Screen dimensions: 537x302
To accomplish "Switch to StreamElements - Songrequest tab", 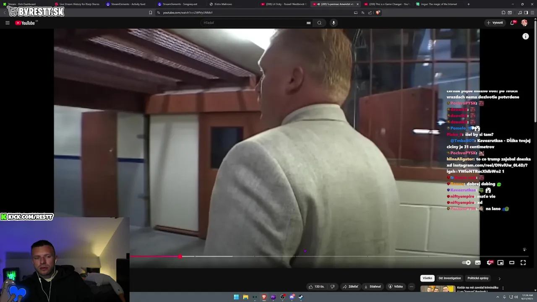I will 180,4.
